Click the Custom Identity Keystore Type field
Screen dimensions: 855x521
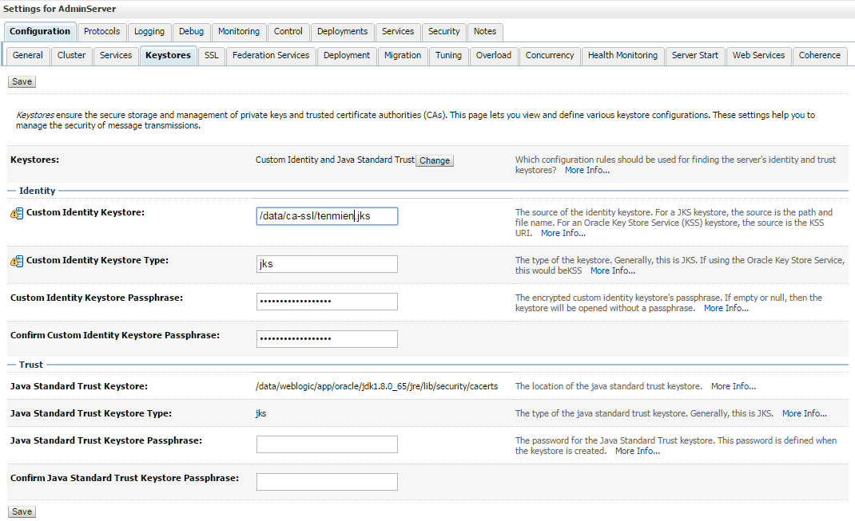click(x=327, y=264)
